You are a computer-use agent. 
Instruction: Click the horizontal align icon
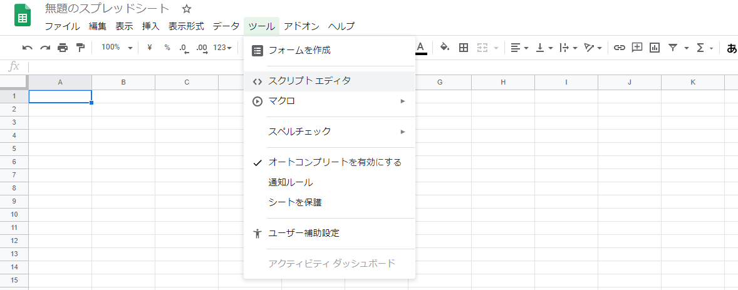tap(516, 48)
